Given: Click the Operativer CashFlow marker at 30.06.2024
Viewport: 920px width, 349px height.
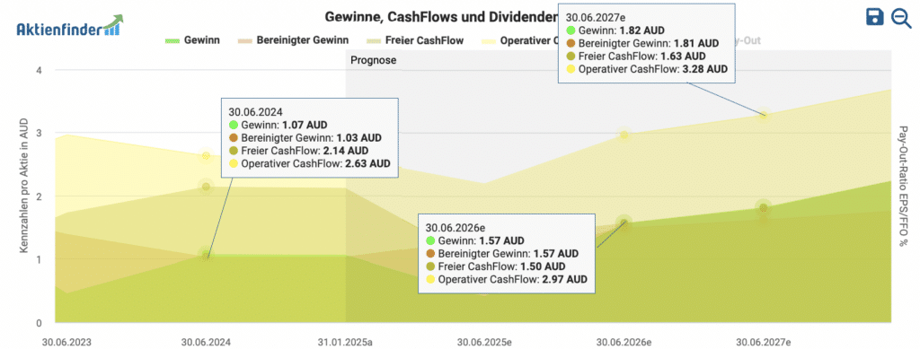Looking at the screenshot, I should [206, 156].
